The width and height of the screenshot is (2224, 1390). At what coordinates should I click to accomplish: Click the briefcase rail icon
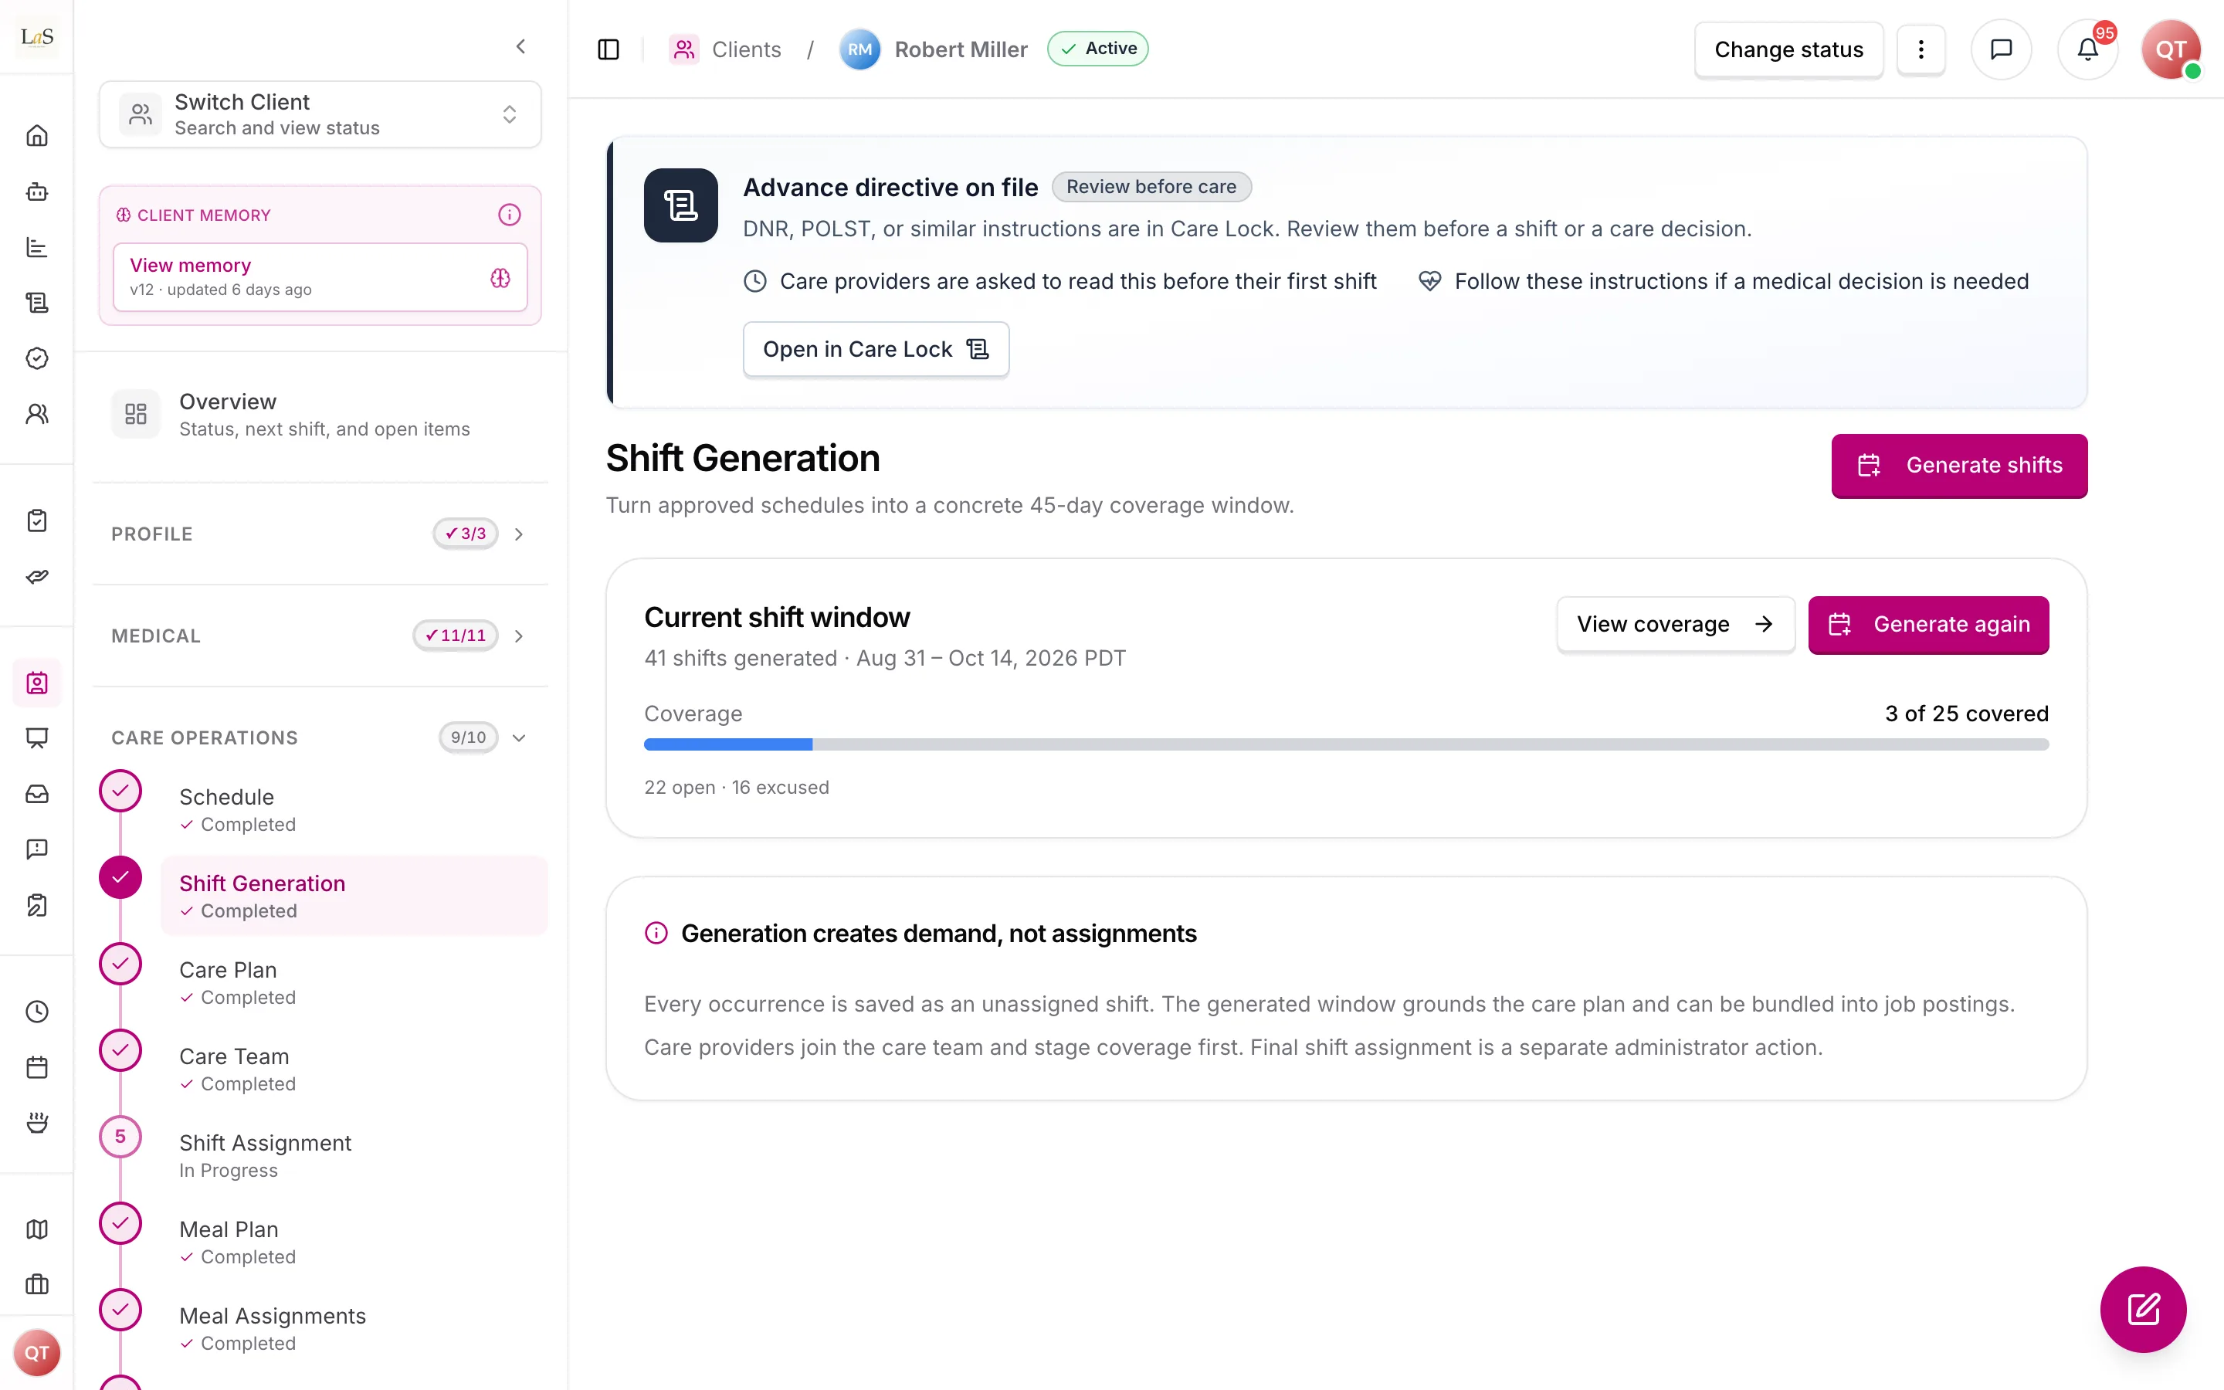37,1284
